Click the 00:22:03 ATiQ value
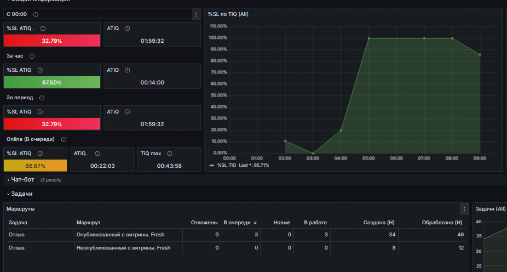Screen dimensions: 507x272 [102, 166]
